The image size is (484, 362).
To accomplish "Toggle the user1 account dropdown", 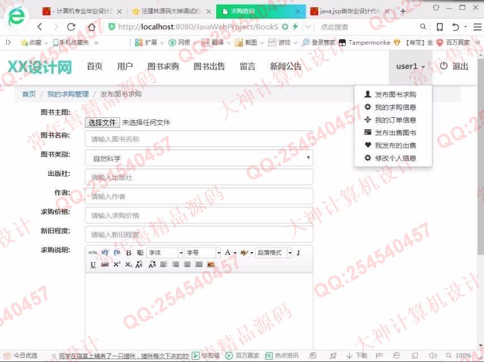I will 410,66.
